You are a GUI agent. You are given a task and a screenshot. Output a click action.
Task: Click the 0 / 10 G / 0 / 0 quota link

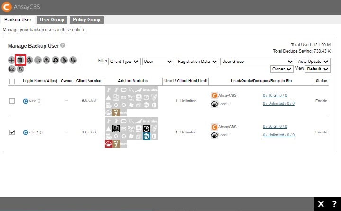tap(275, 95)
